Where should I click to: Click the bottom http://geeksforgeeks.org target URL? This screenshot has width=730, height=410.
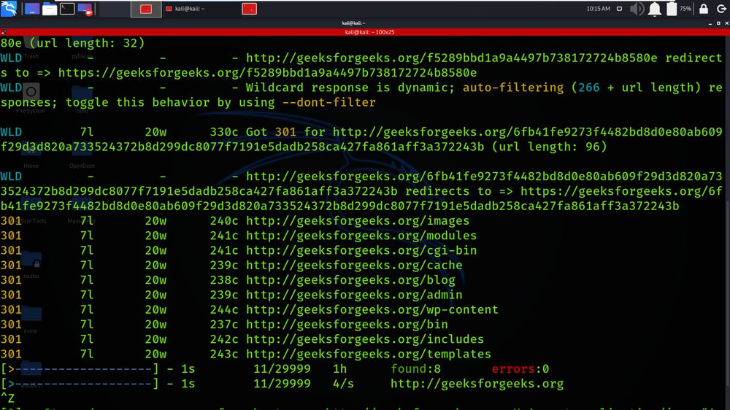477,384
